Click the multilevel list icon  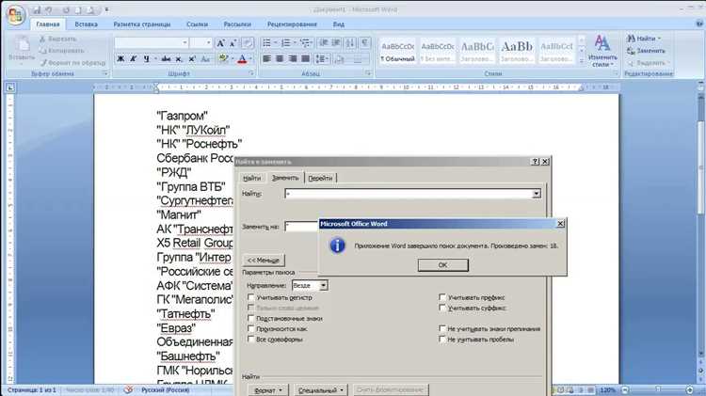tap(305, 43)
